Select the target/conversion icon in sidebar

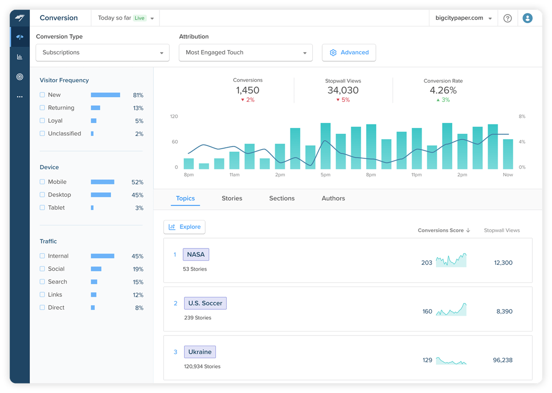click(19, 77)
